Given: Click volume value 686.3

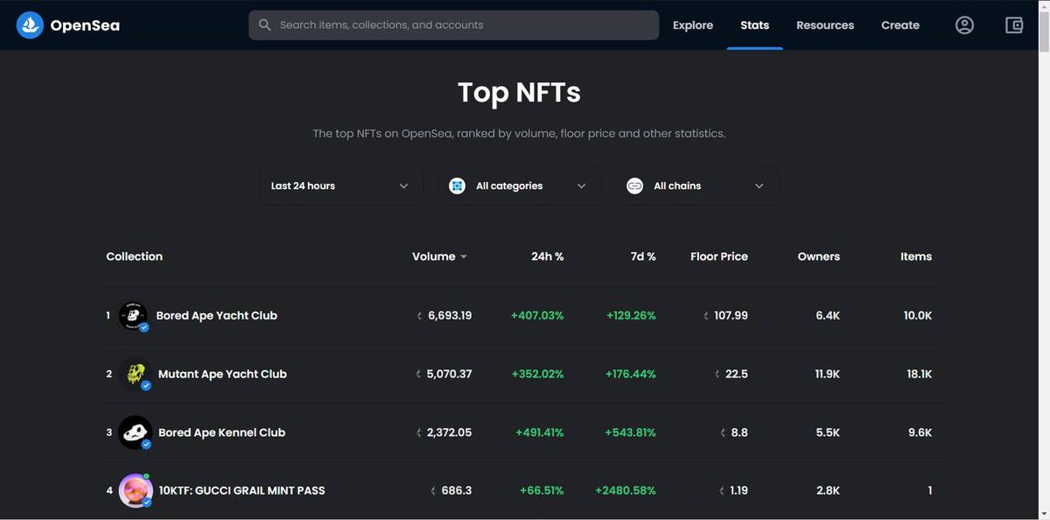Looking at the screenshot, I should (x=457, y=490).
